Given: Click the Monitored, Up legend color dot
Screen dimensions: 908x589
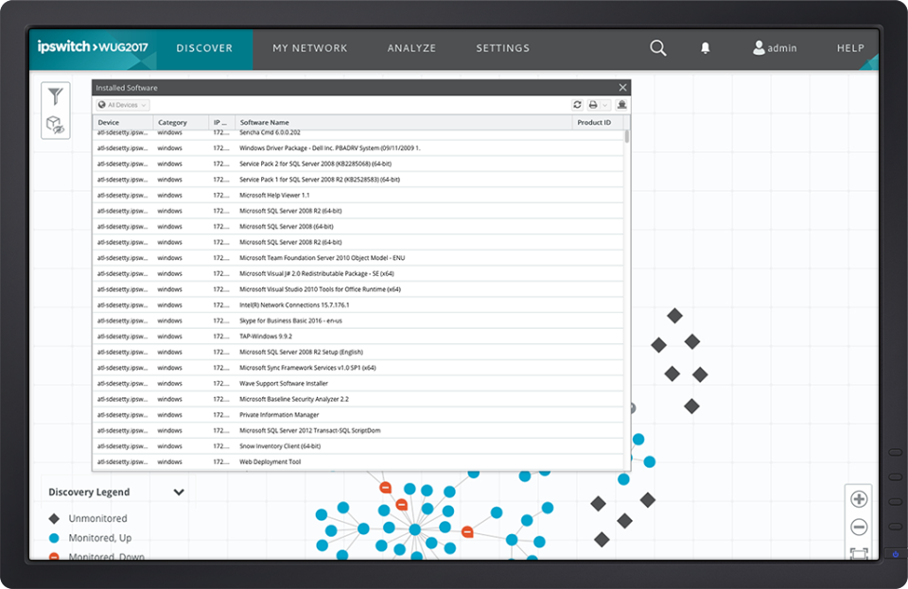Looking at the screenshot, I should (x=55, y=537).
